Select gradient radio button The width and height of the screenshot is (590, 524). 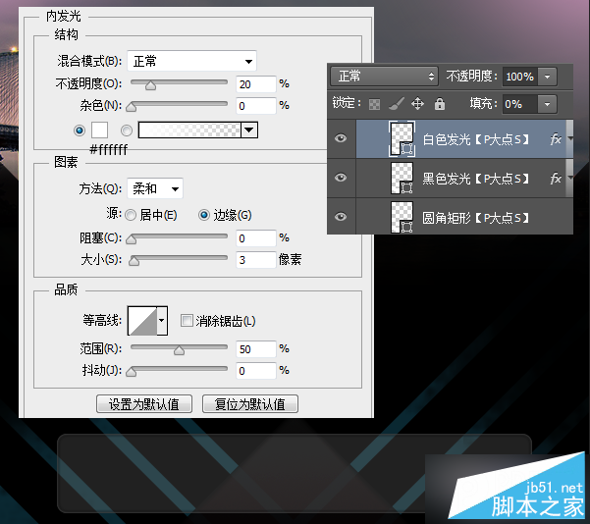click(127, 131)
